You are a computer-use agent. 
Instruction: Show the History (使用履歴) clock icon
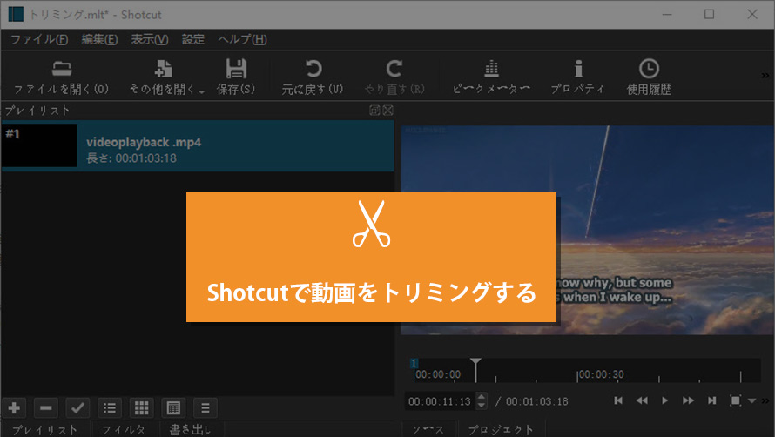(x=649, y=70)
